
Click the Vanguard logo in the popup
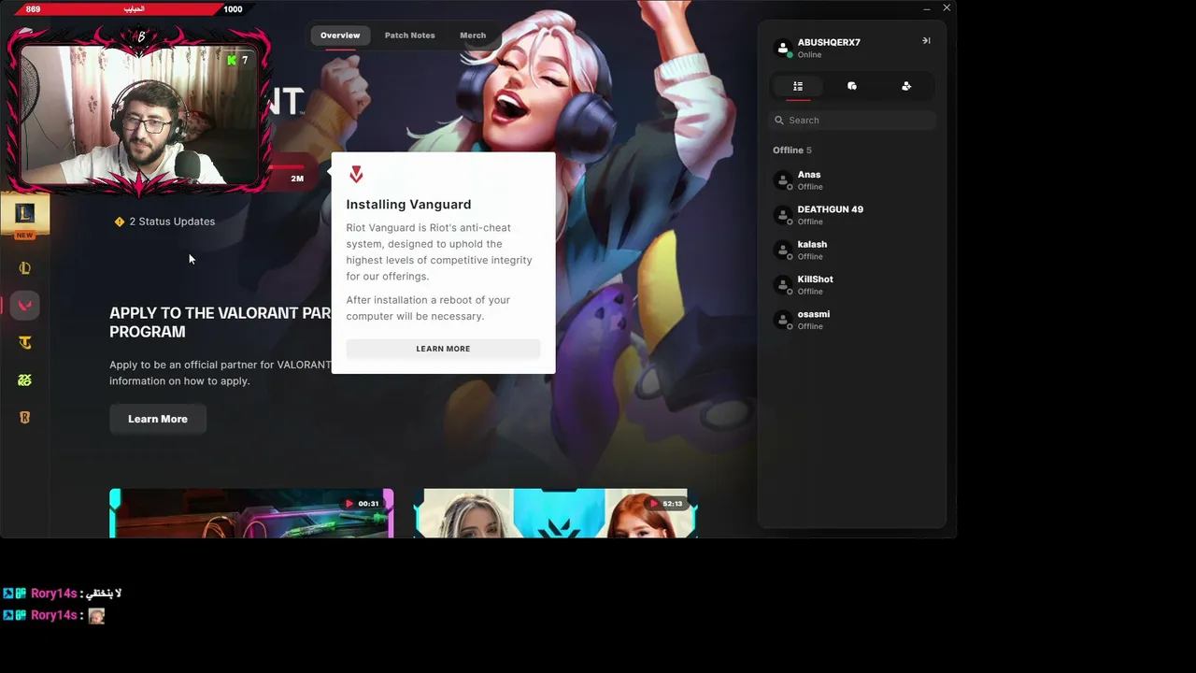click(x=356, y=174)
